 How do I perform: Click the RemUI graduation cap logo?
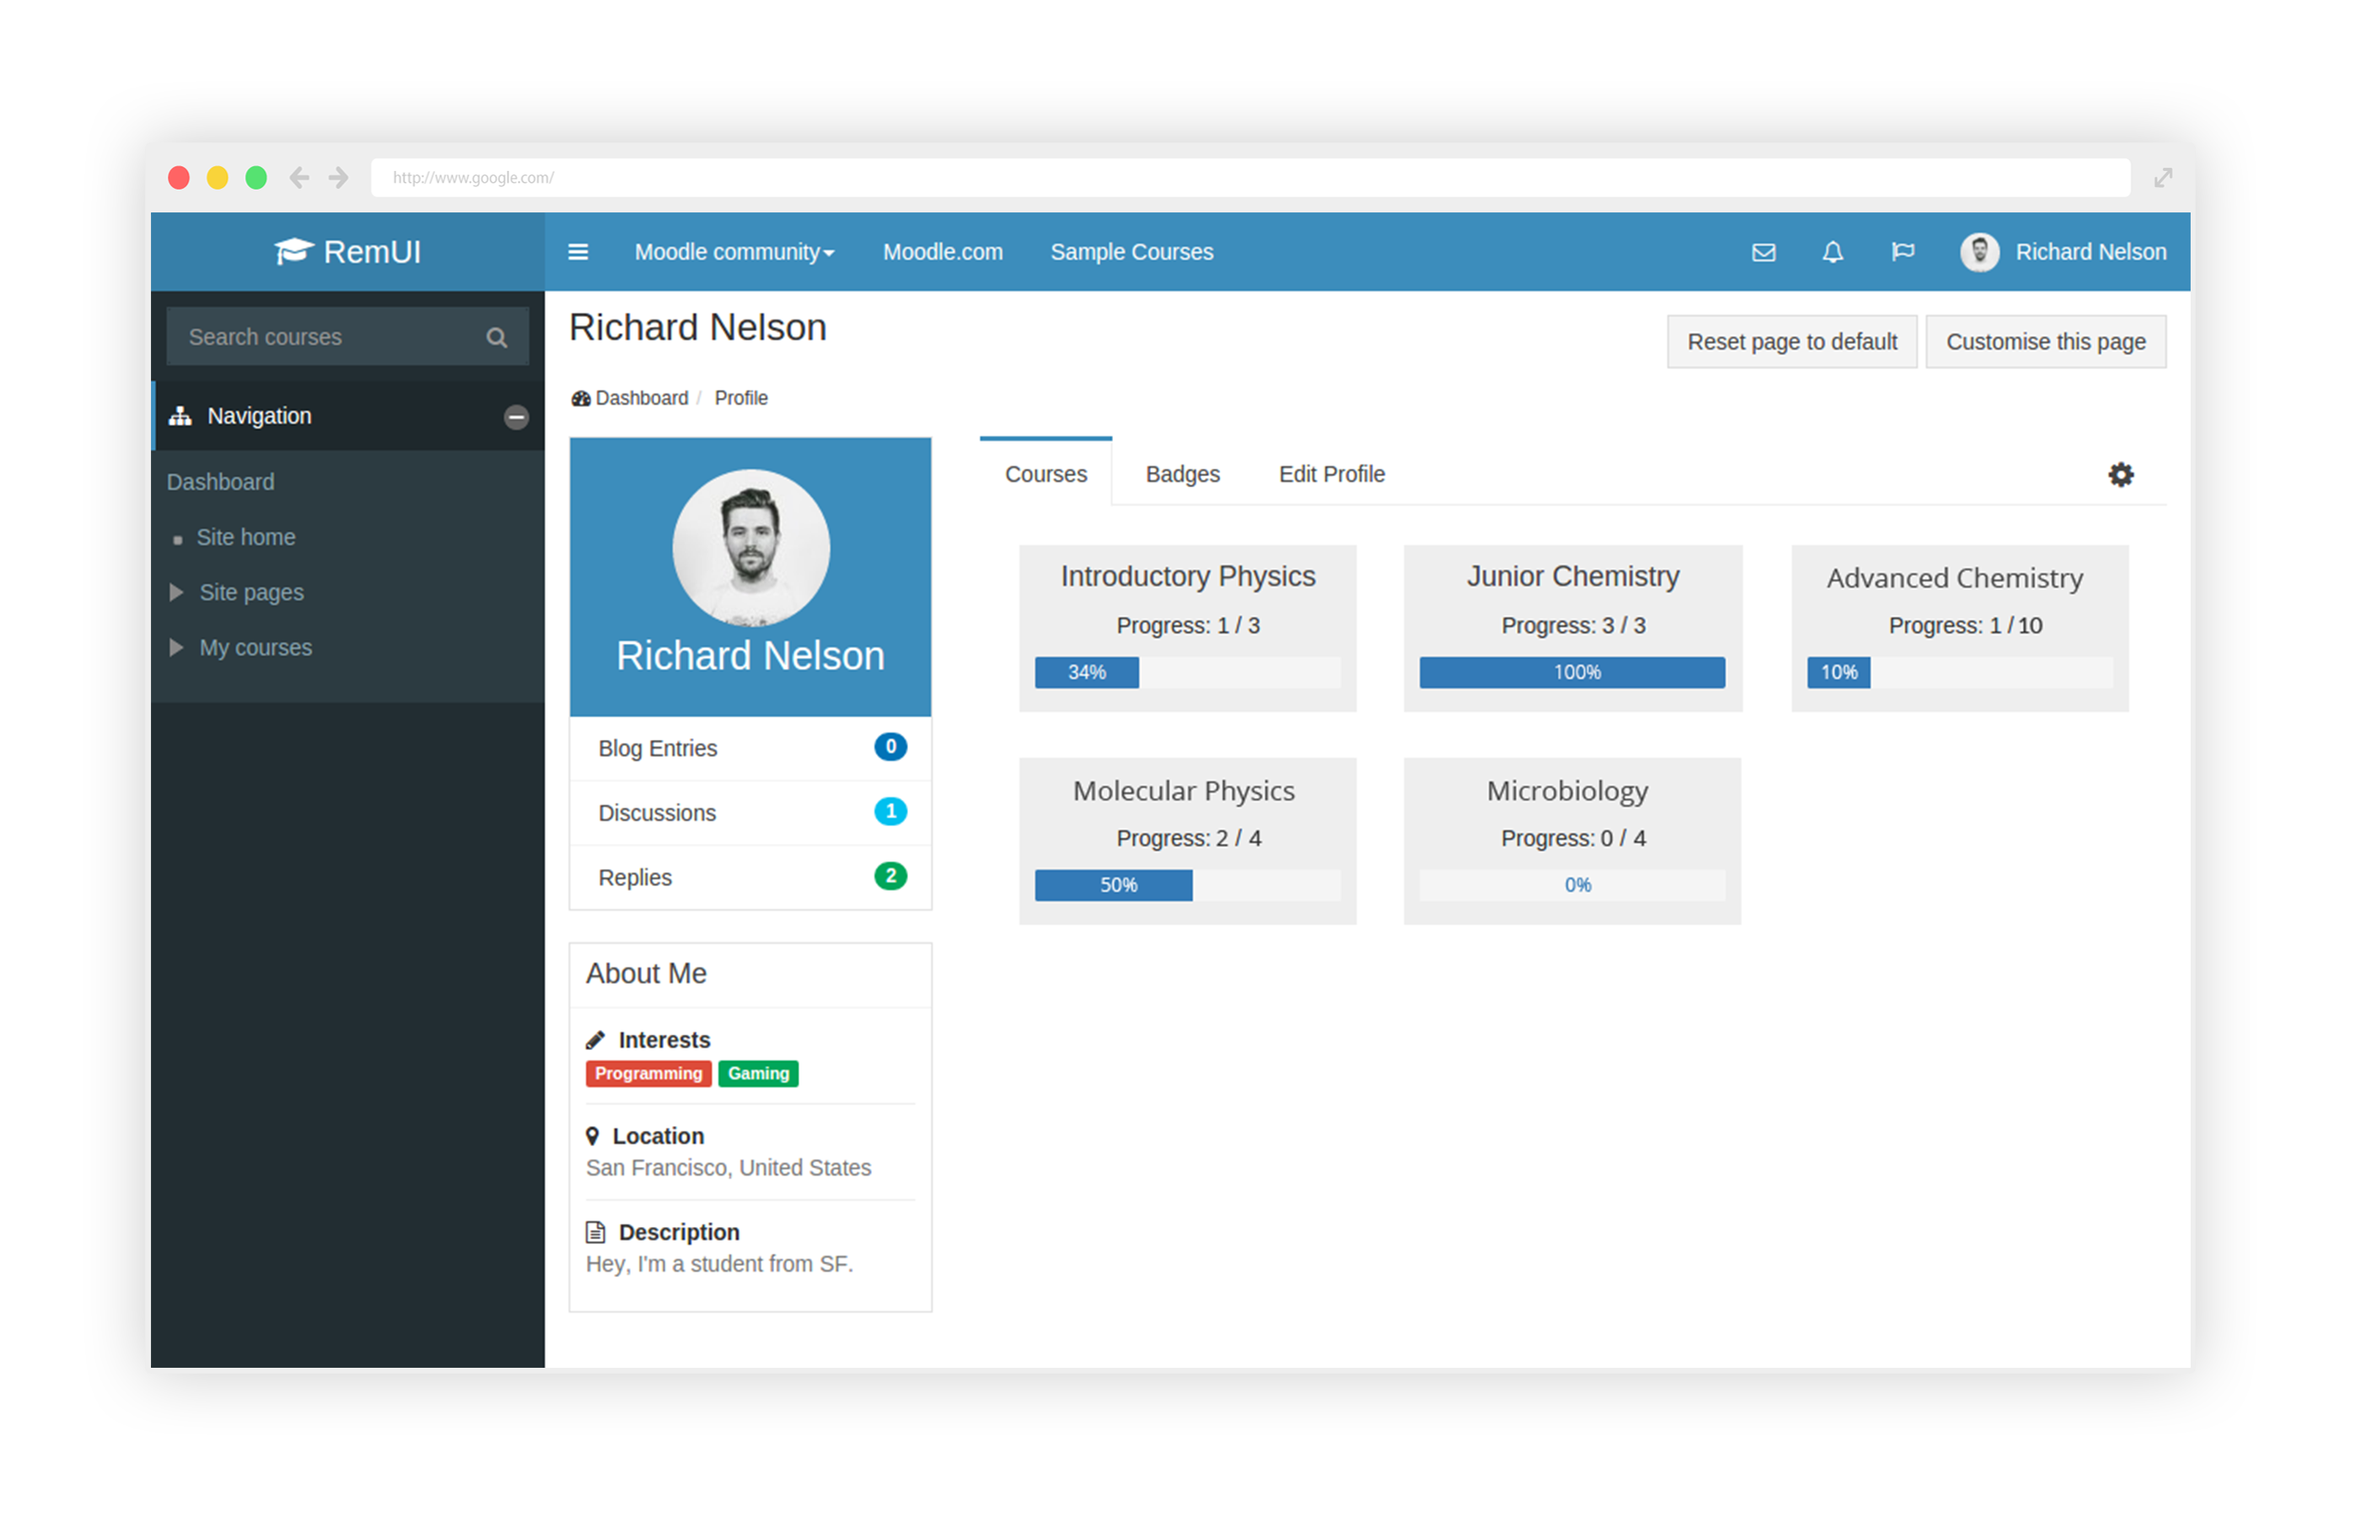[x=292, y=251]
